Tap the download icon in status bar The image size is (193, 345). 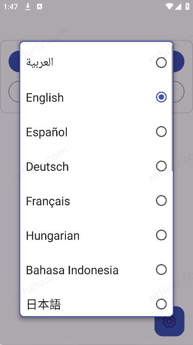click(x=28, y=7)
